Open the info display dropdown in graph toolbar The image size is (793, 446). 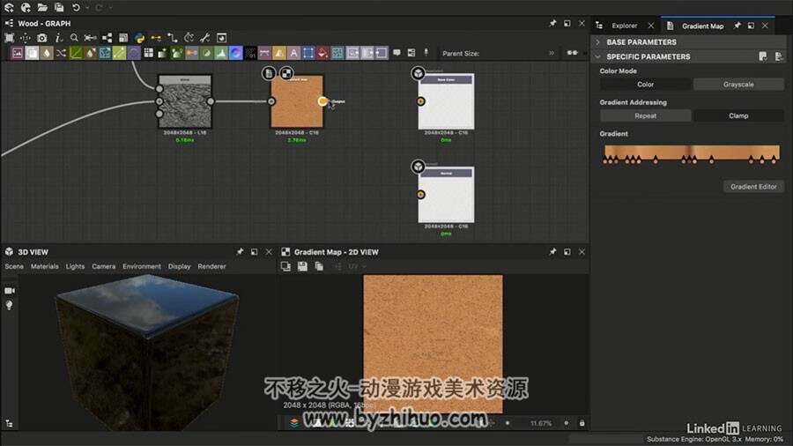59,38
